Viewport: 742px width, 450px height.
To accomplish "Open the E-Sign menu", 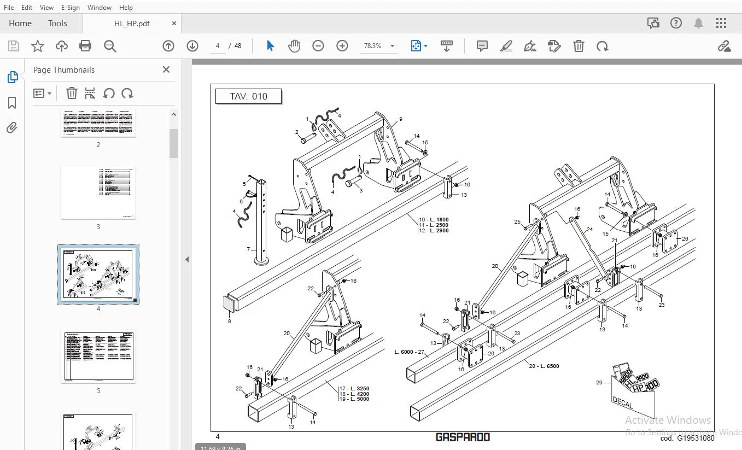I will [x=71, y=8].
